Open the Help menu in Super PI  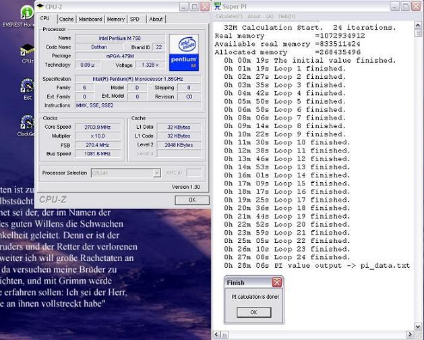click(287, 16)
